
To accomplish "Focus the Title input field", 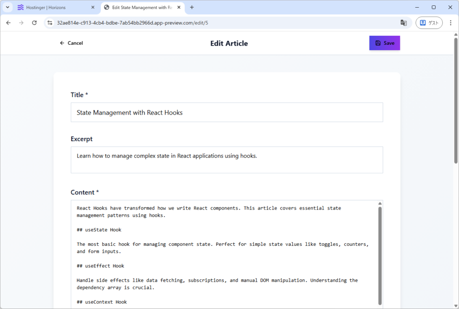I will [x=226, y=112].
